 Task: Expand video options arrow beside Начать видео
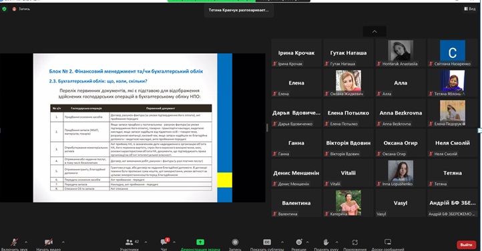click(63, 242)
